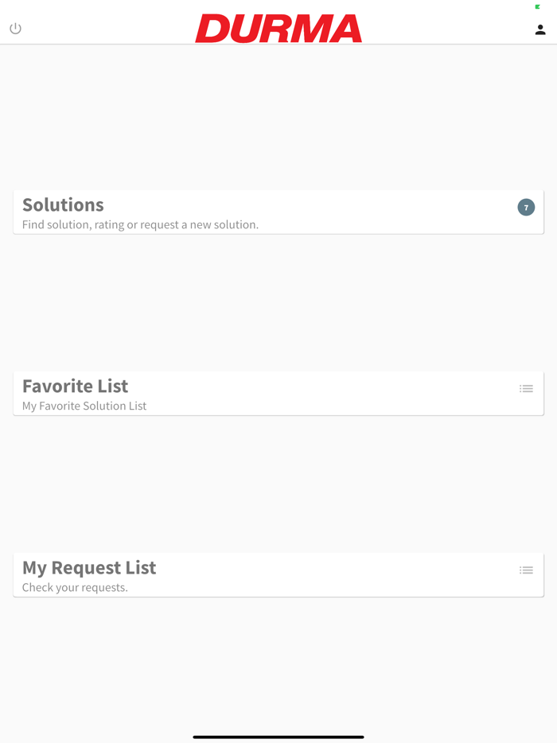Select the Solutions heading text
Screen dimensions: 557x743
pyautogui.click(x=63, y=204)
